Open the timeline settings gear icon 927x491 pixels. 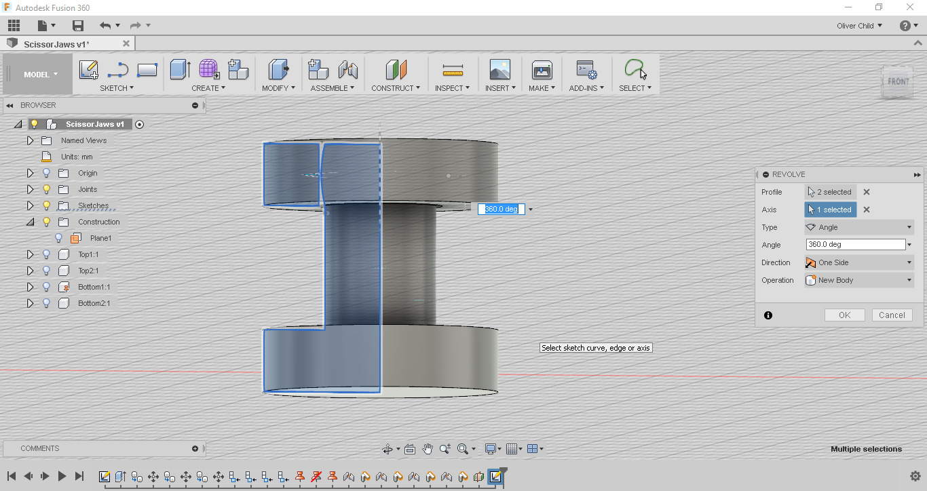915,476
